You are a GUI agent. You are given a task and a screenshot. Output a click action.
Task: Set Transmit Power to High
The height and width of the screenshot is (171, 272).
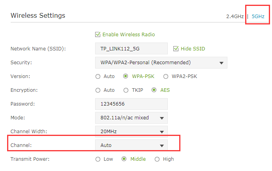pos(157,159)
